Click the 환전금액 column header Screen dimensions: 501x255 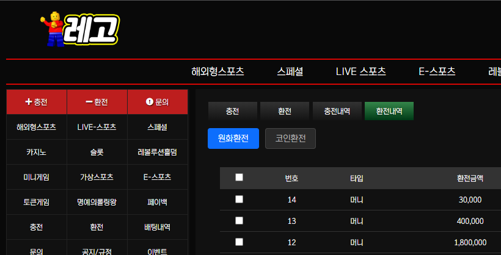coord(470,178)
